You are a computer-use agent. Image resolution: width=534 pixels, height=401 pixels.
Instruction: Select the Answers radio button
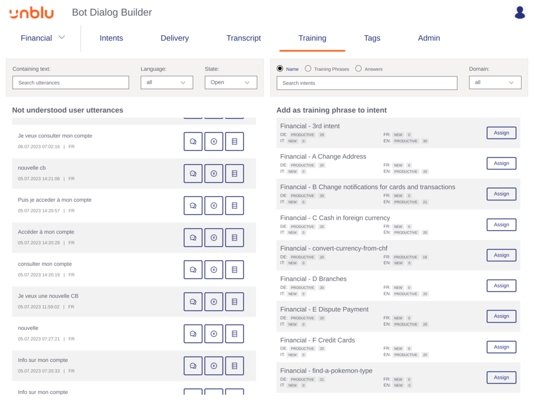(x=359, y=69)
